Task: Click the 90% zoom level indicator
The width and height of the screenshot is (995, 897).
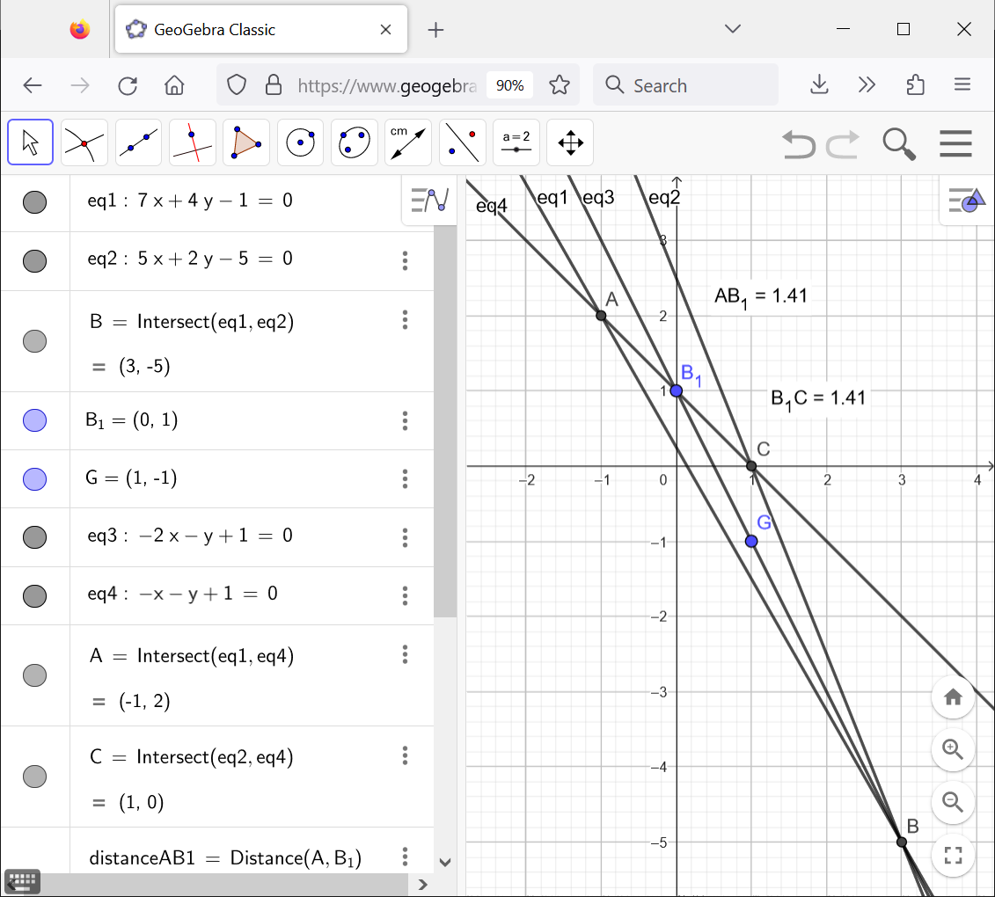Action: pos(509,85)
